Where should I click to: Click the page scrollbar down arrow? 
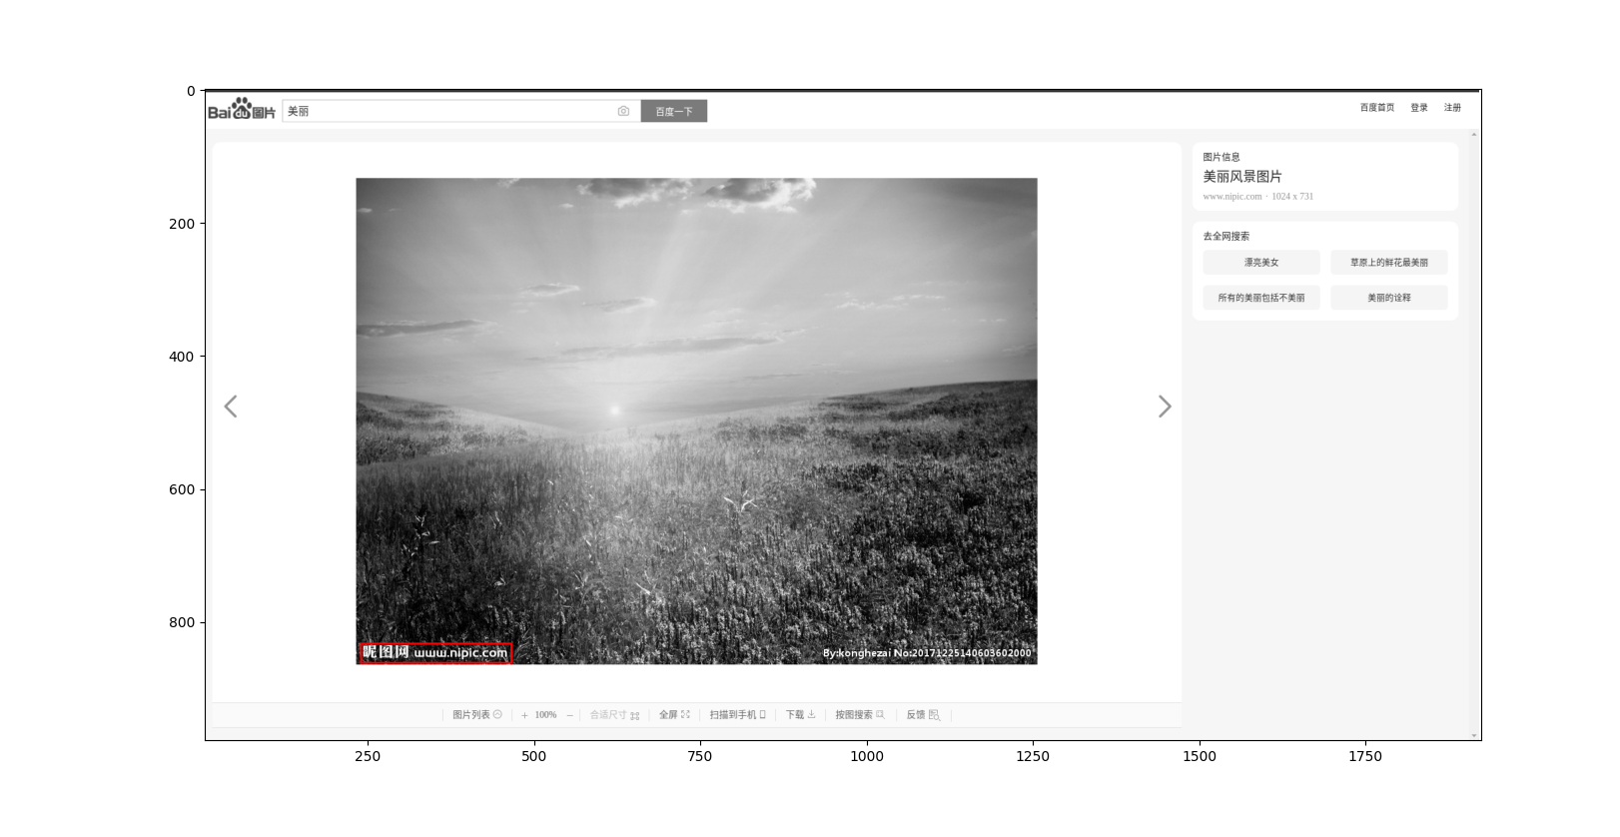point(1474,736)
